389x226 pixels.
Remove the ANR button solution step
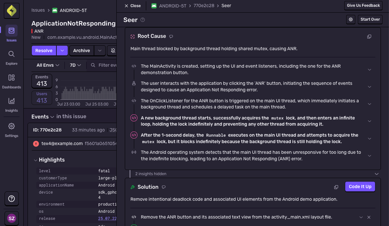[369, 217]
